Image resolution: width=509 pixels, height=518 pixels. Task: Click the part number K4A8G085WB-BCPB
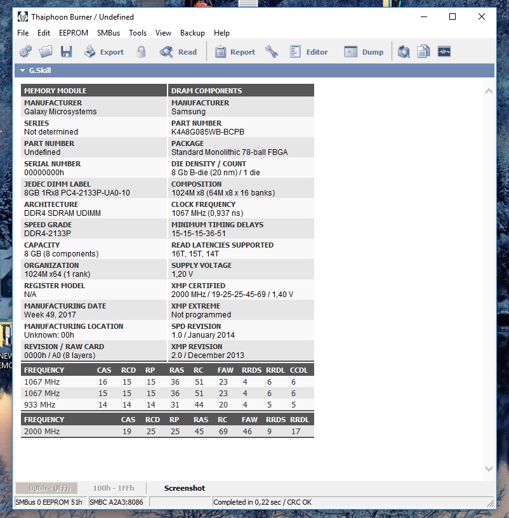pyautogui.click(x=208, y=132)
